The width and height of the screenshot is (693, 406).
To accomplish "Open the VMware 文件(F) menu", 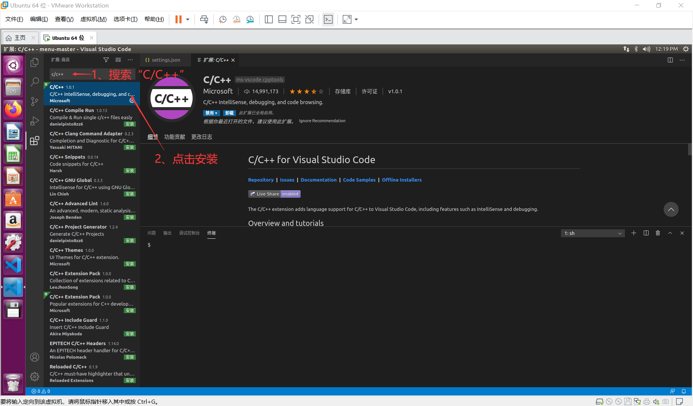I will [x=14, y=19].
